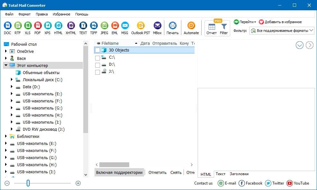Open the Правка menu
The width and height of the screenshot is (317, 190).
pyautogui.click(x=42, y=14)
